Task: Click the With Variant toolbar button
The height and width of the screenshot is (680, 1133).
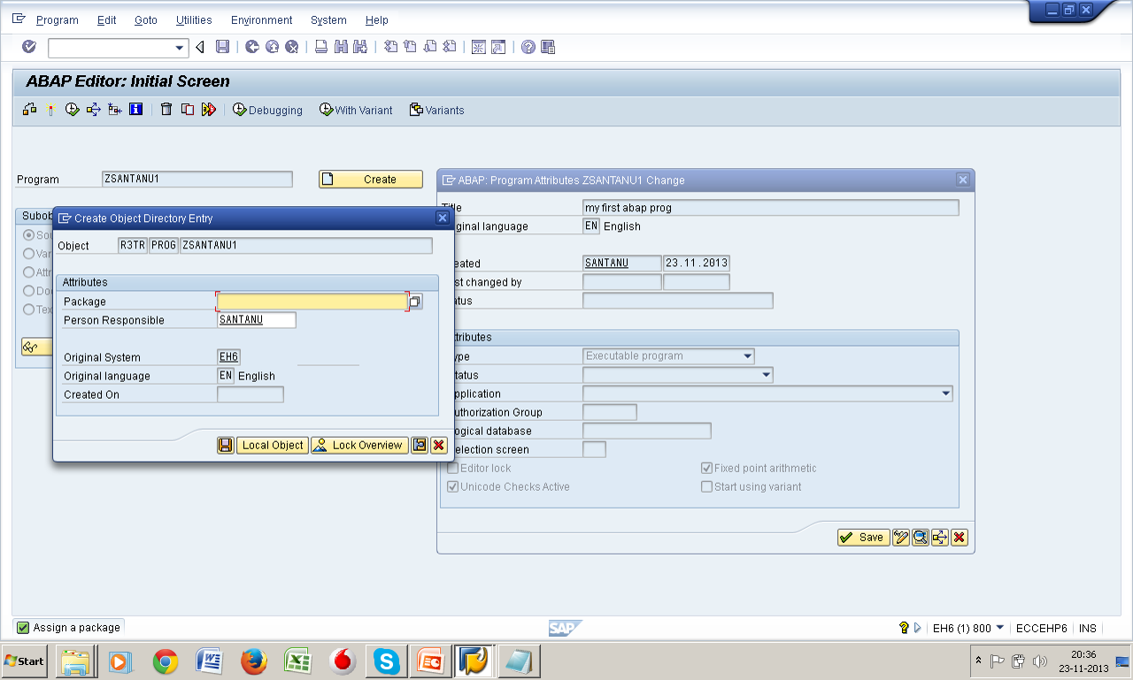Action: [356, 110]
